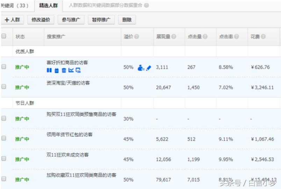Image resolution: width=281 pixels, height=189 pixels.
Task: Click the click rate value 9.95%
Action: click(x=226, y=159)
